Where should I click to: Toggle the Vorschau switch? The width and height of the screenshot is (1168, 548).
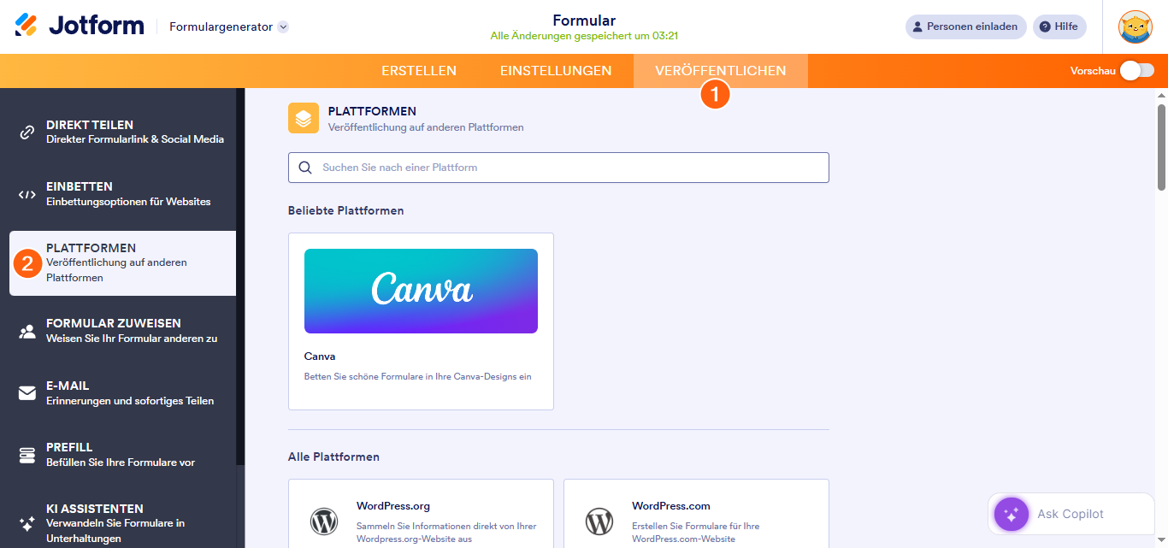coord(1136,72)
